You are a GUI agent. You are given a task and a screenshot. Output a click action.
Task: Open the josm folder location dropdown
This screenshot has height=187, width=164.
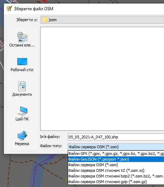pyautogui.click(x=102, y=20)
